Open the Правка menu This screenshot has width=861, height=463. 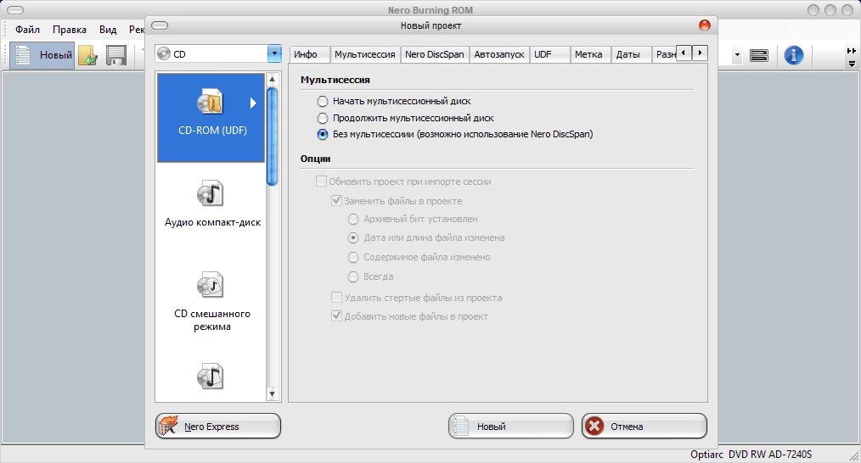69,30
